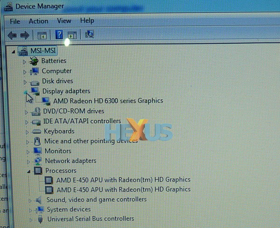
Task: Open the Help menu
Action: (x=87, y=20)
